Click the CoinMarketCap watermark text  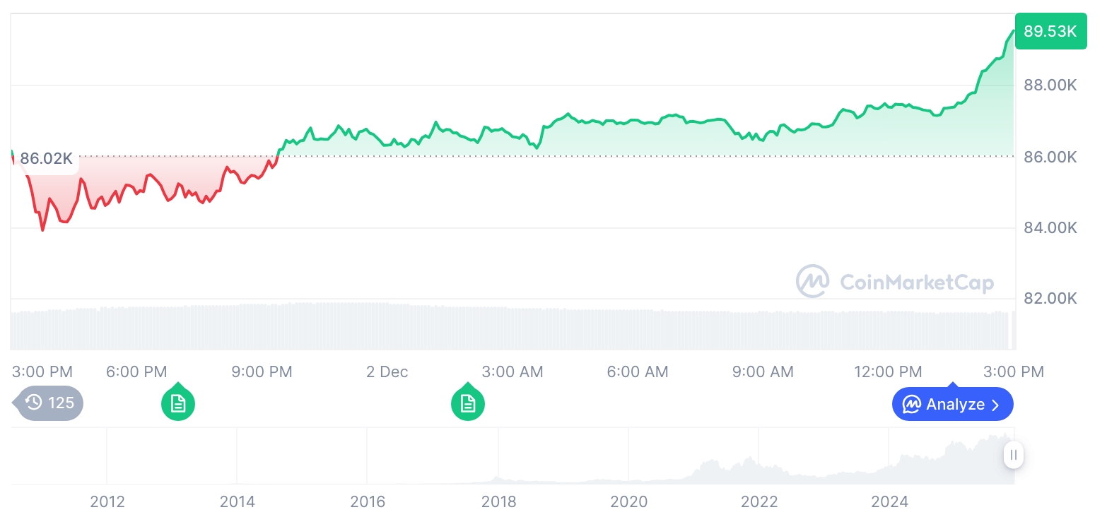pyautogui.click(x=917, y=283)
